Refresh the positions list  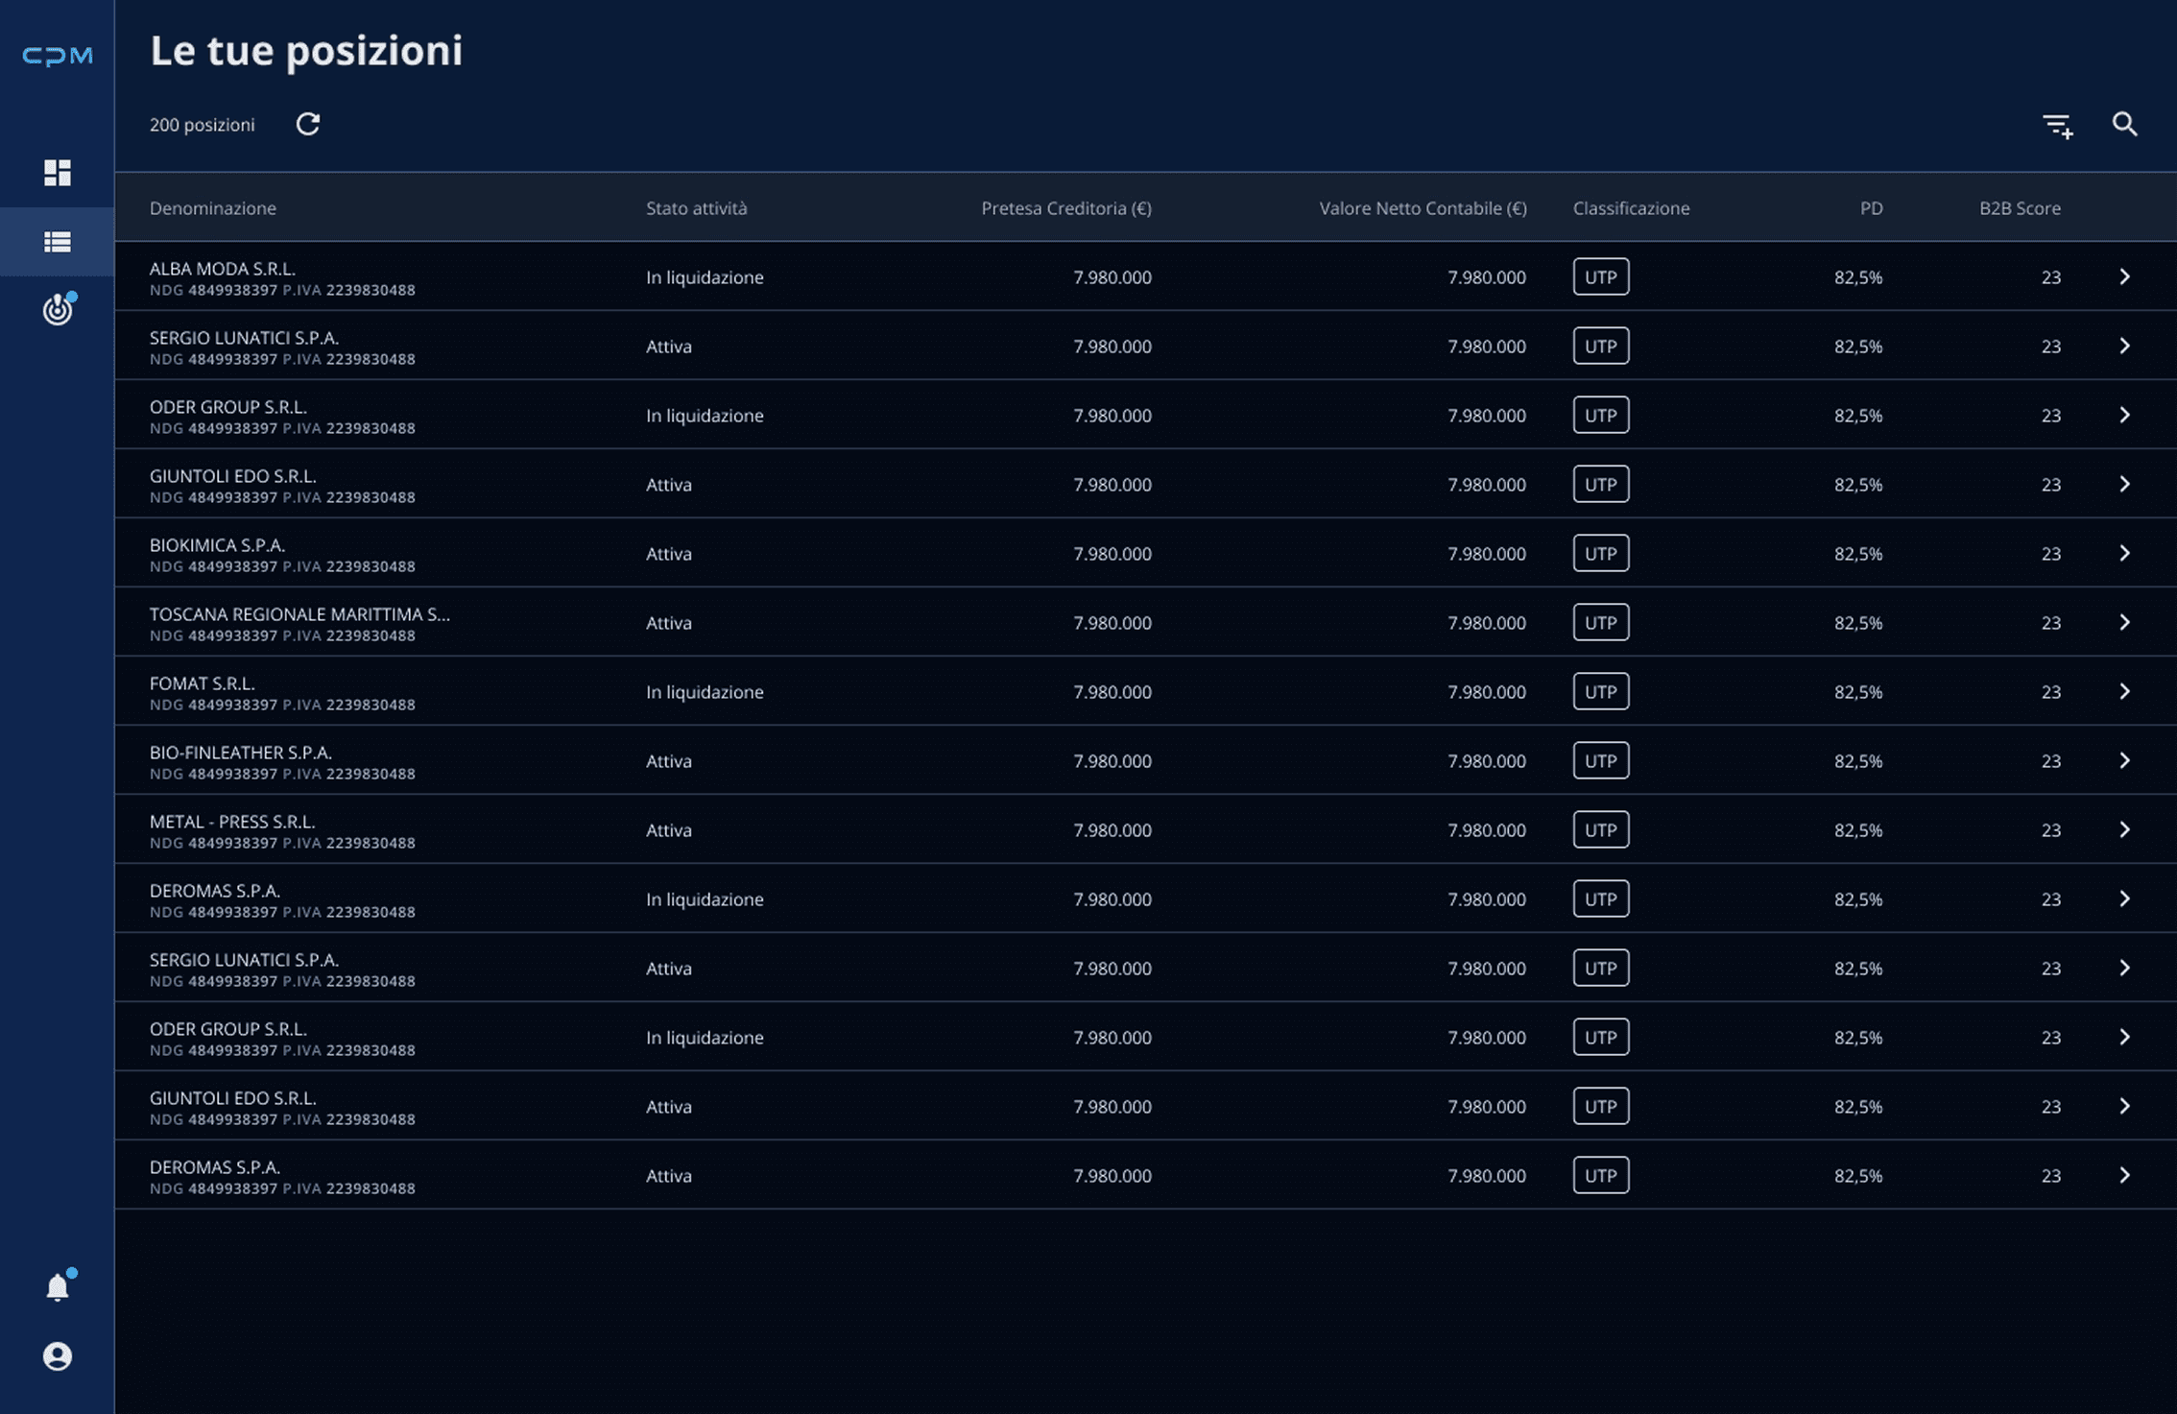point(306,124)
